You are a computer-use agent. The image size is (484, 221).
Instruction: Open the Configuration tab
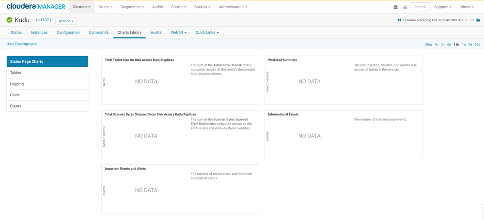[68, 32]
